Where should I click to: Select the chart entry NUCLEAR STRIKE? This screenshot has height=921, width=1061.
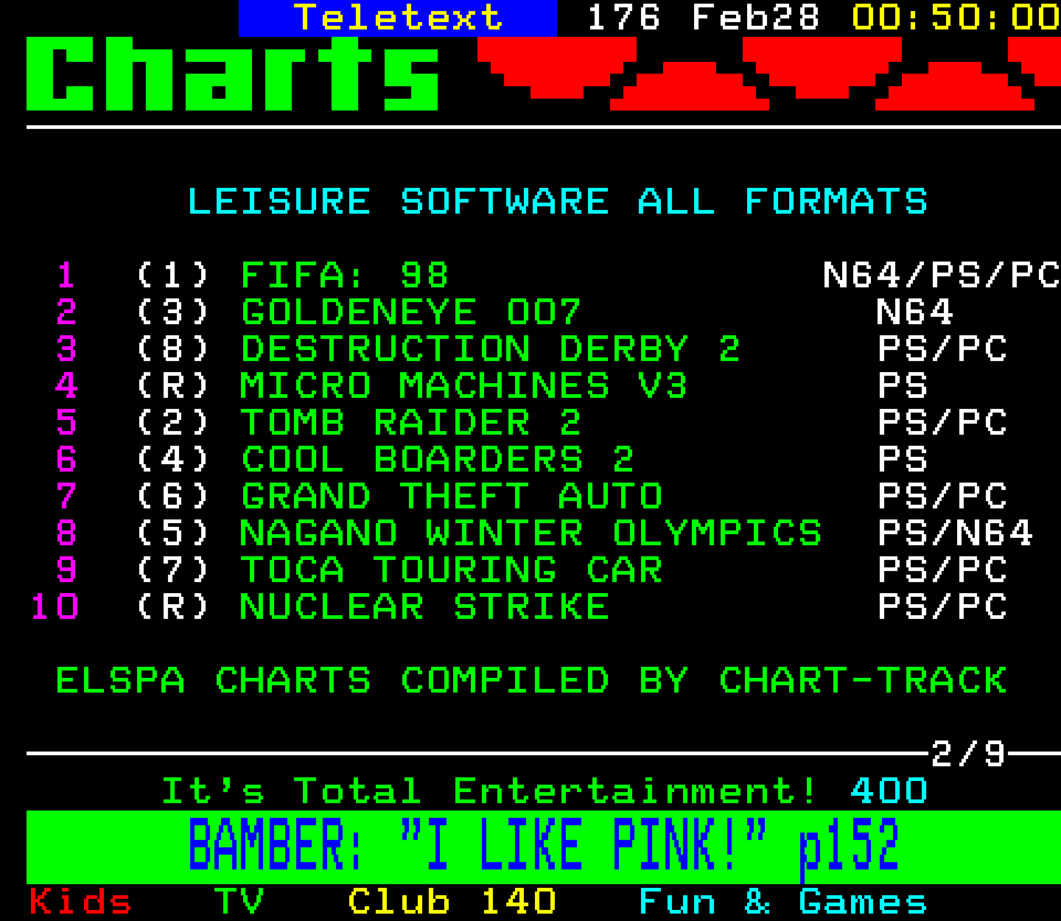425,607
